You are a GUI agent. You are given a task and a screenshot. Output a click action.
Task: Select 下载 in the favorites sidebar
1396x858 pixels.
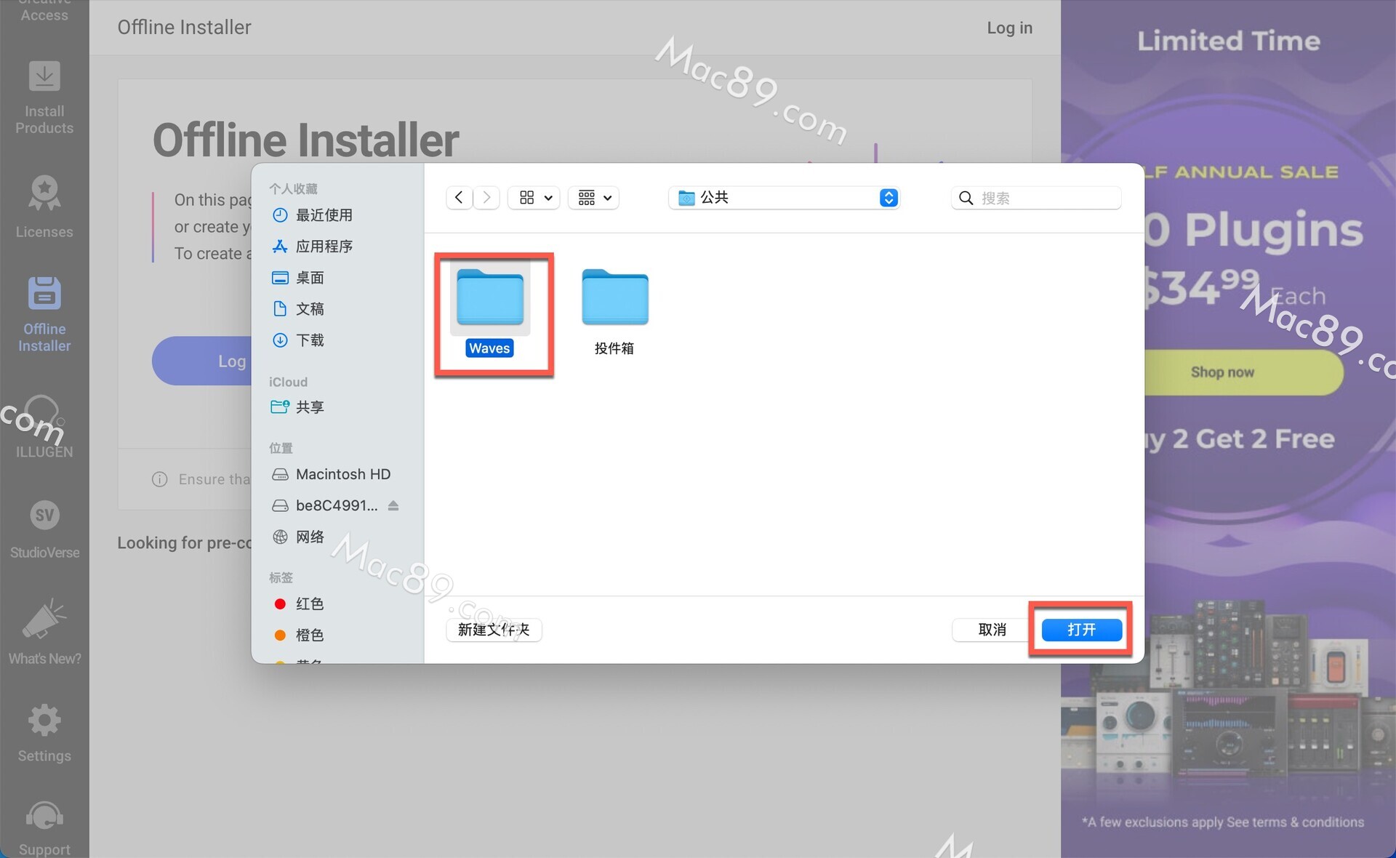(310, 340)
